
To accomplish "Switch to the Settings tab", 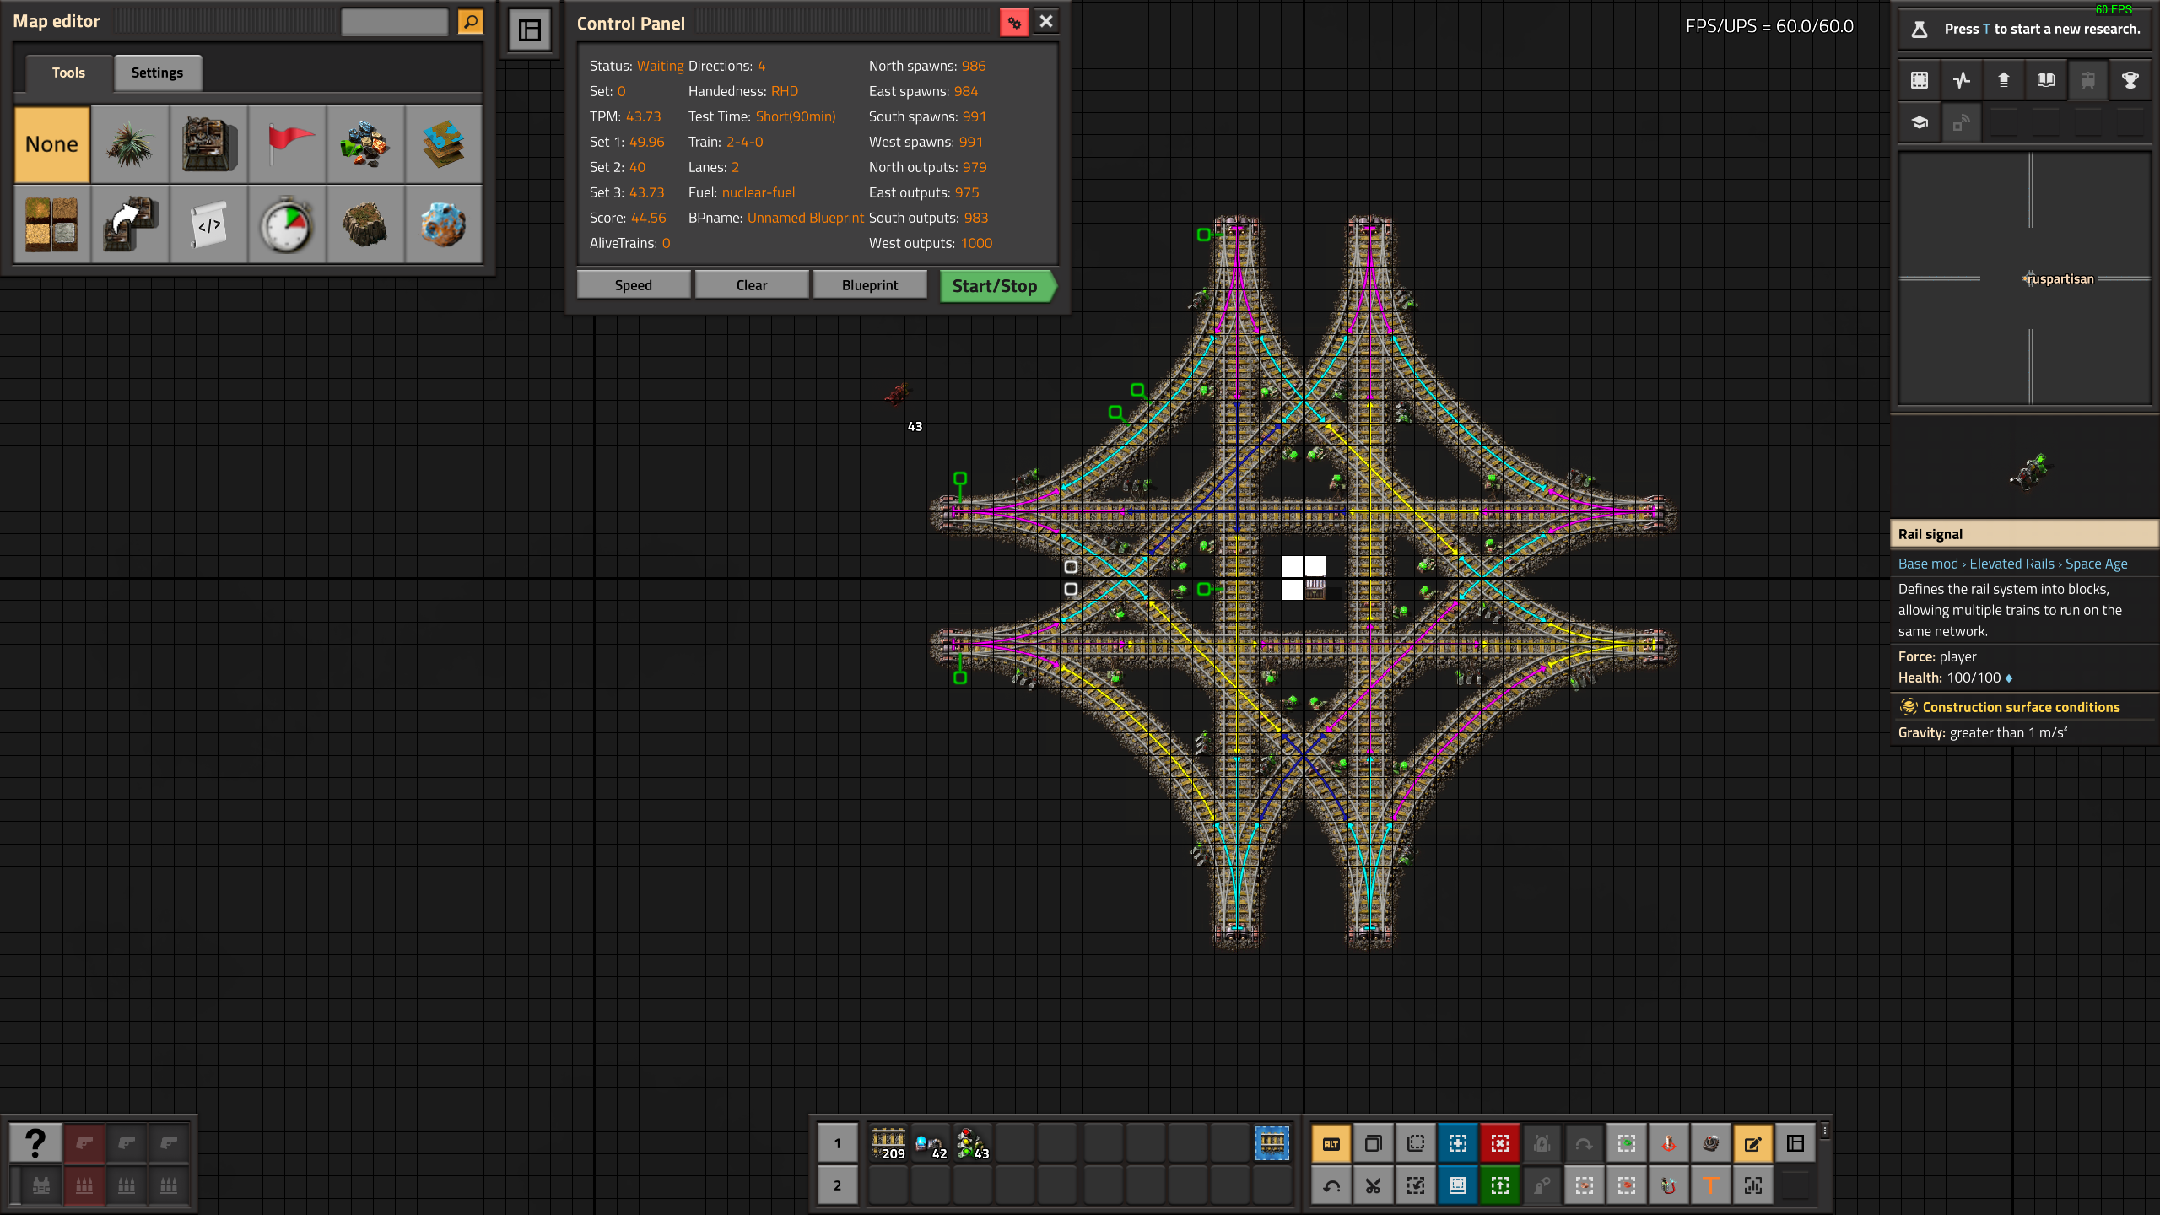I will (x=157, y=73).
